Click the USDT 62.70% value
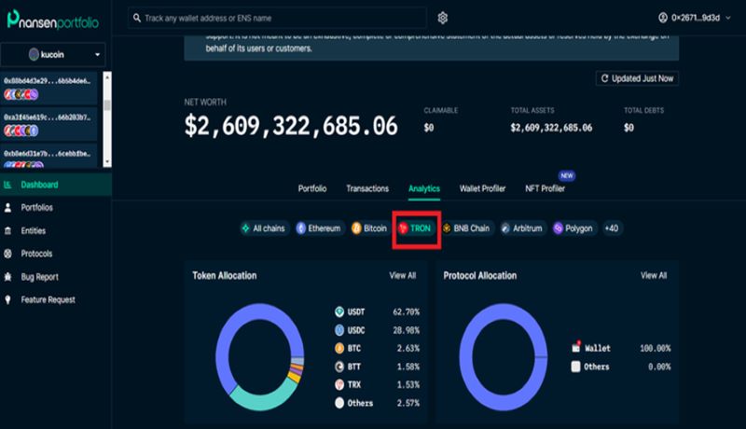The height and width of the screenshot is (429, 746). click(x=407, y=312)
